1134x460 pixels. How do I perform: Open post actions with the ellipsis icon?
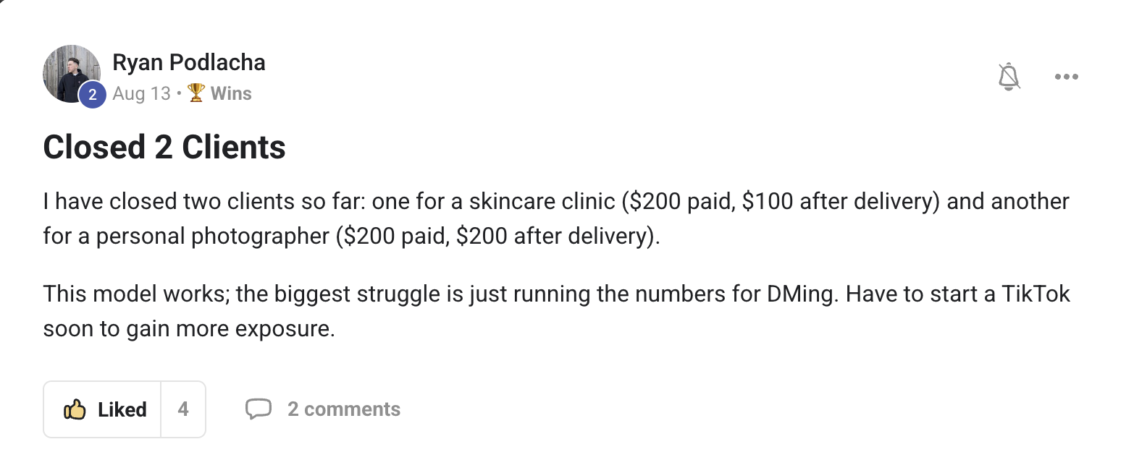click(1066, 76)
